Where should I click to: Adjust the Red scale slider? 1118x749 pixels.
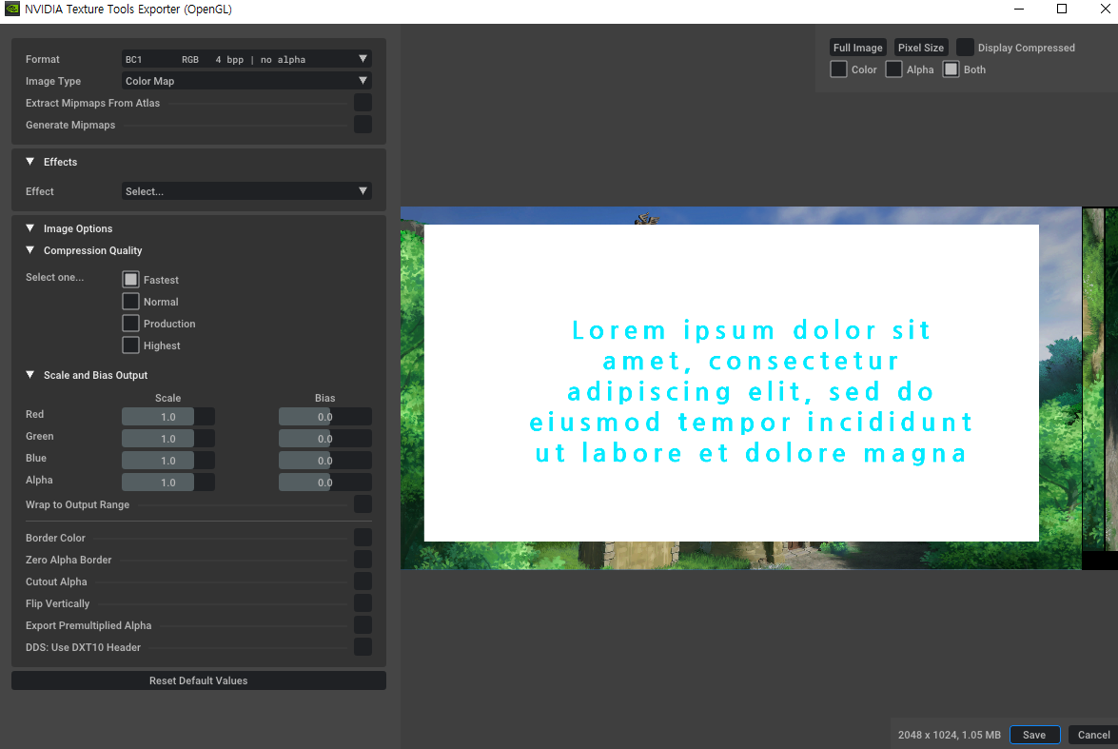point(168,417)
